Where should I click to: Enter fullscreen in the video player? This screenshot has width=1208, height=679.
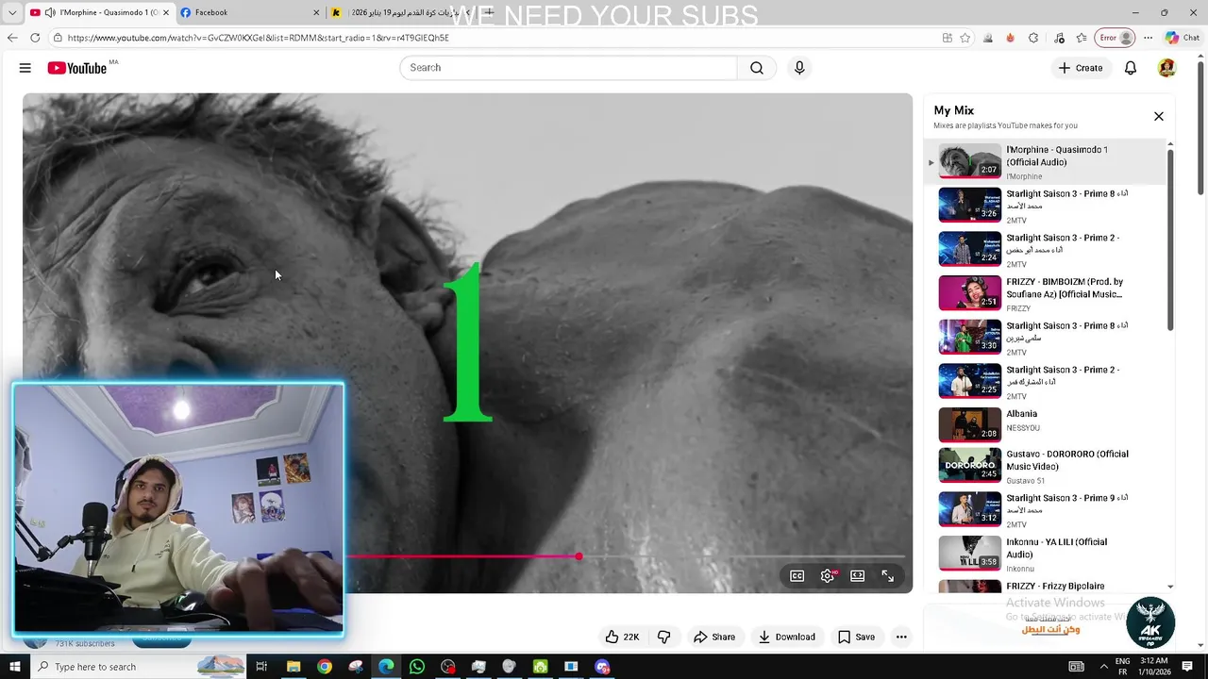coord(888,575)
